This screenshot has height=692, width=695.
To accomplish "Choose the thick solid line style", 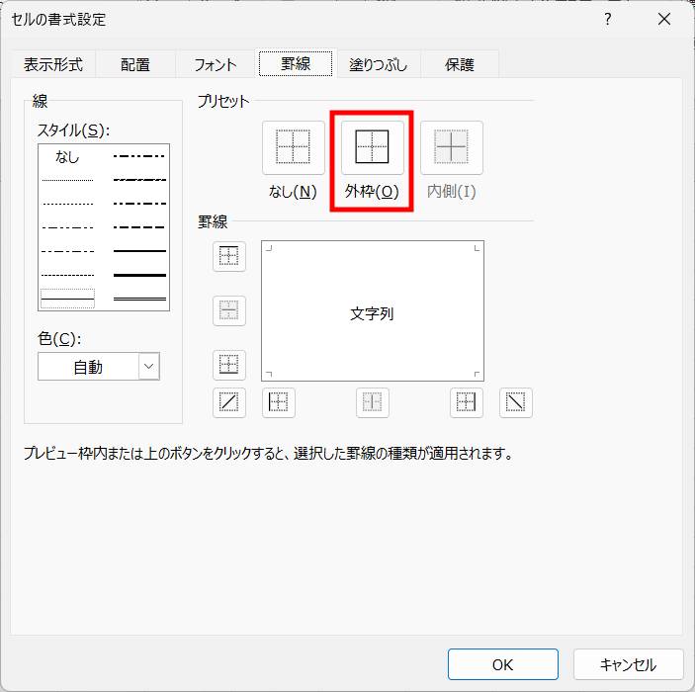I will tap(139, 275).
